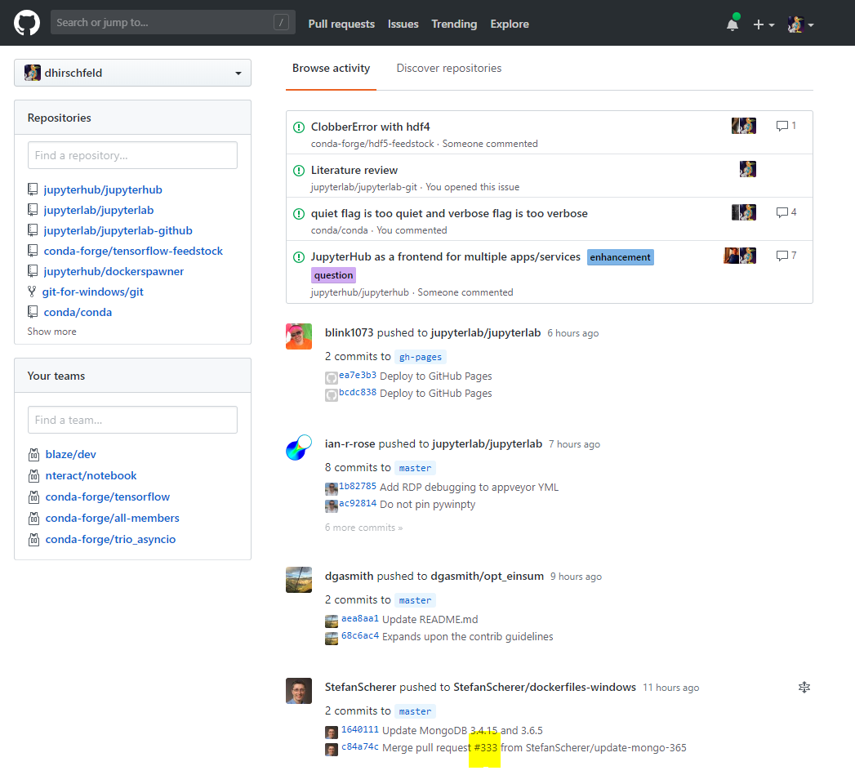The height and width of the screenshot is (775, 855).
Task: Click repo icon beside conda/conda
Action: click(x=33, y=312)
